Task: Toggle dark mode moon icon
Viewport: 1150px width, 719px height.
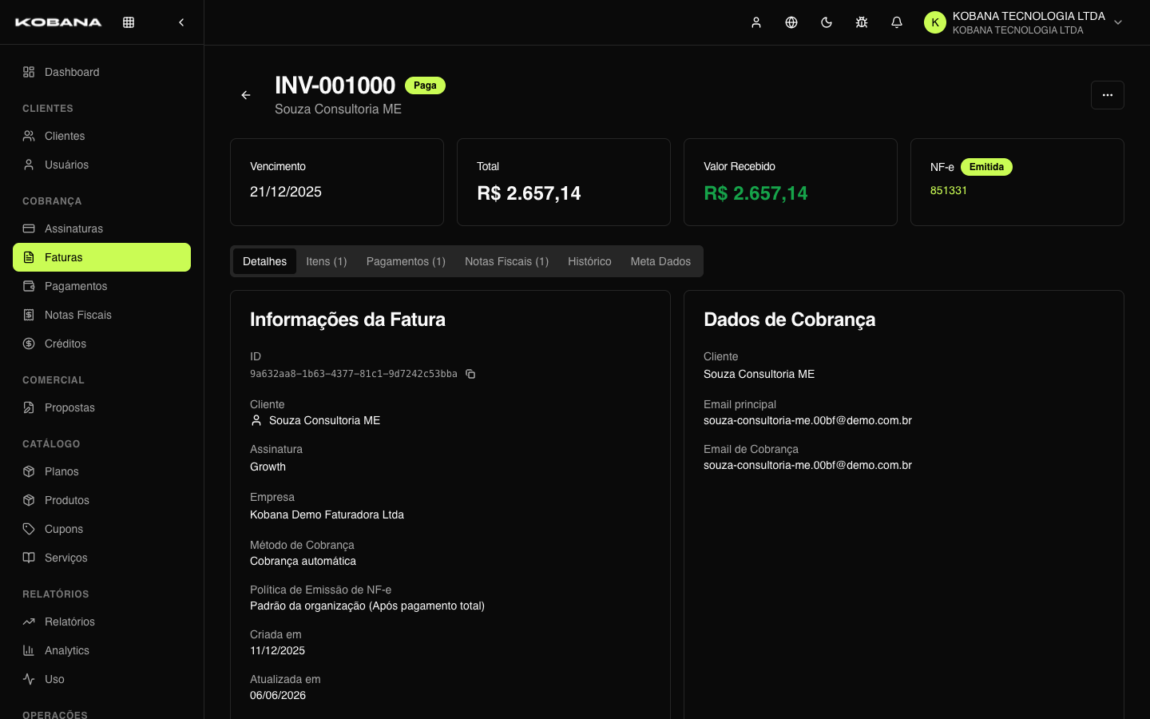Action: pyautogui.click(x=827, y=22)
